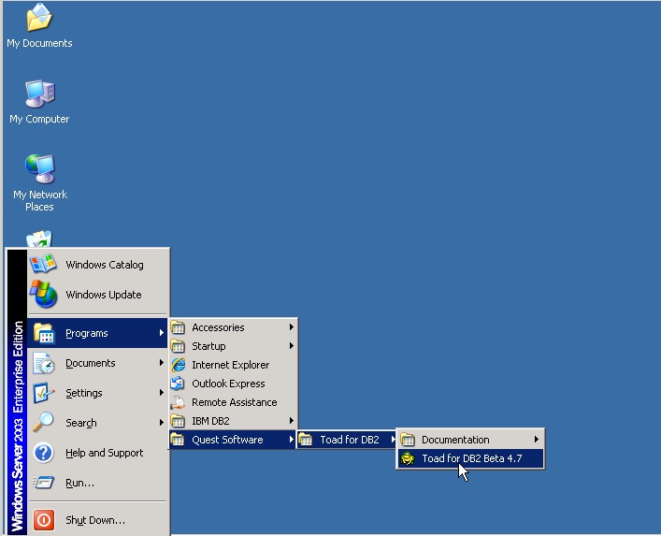The width and height of the screenshot is (661, 536).
Task: Select Programs in Start menu
Action: coord(97,333)
